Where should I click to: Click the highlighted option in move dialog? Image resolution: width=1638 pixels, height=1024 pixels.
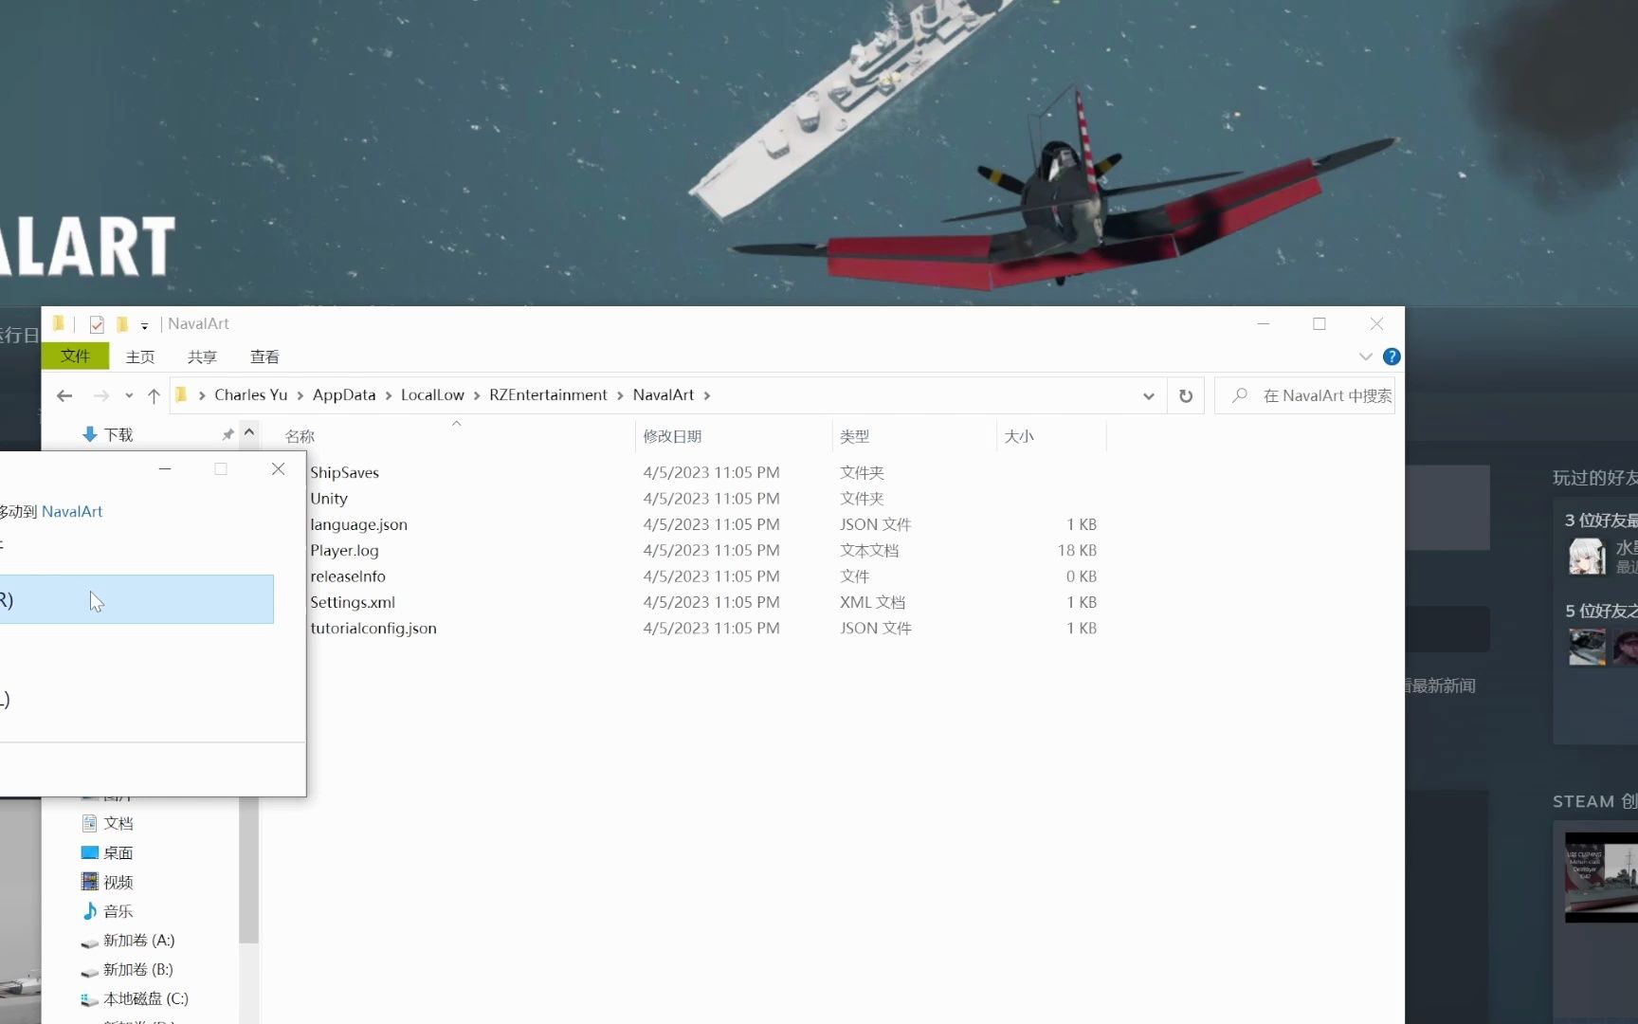coord(136,599)
